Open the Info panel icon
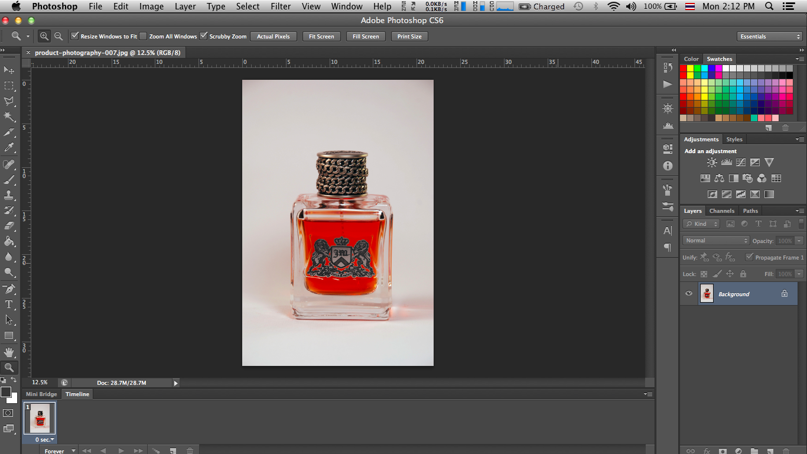Viewport: 807px width, 454px height. [x=668, y=166]
